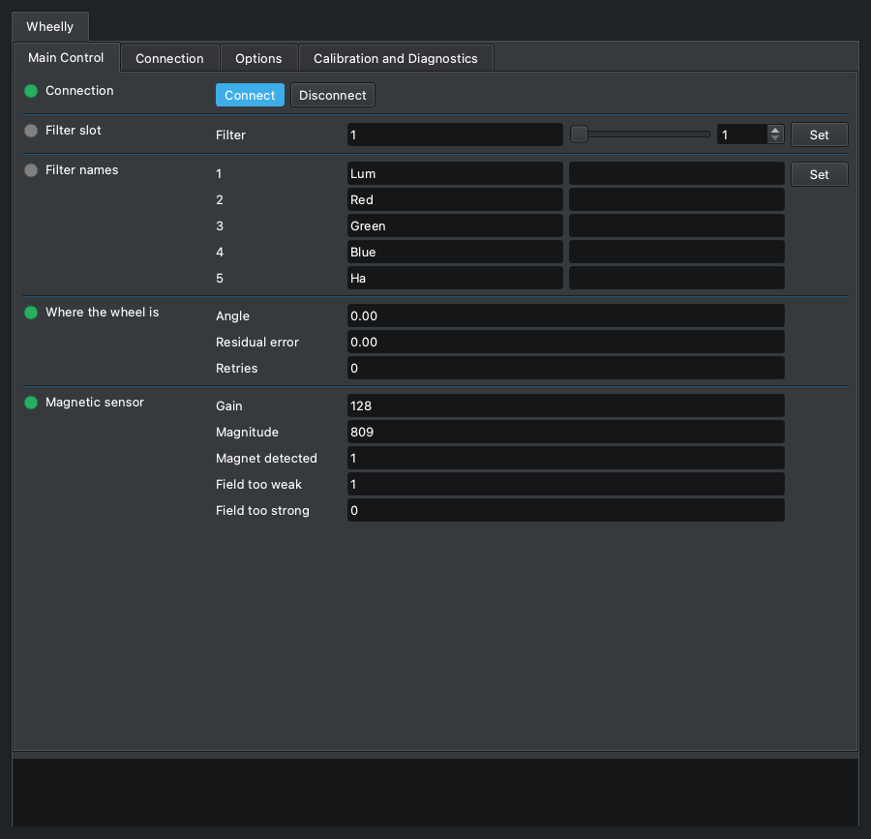This screenshot has height=839, width=871.
Task: Open the Options tab
Action: point(258,58)
